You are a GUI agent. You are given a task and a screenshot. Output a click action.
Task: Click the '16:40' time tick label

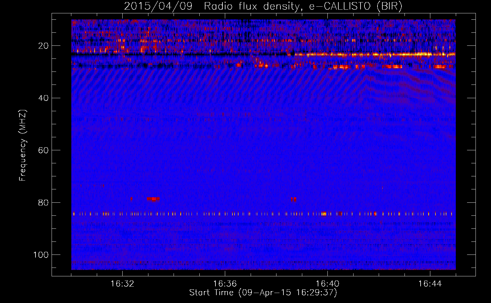coord(327,284)
